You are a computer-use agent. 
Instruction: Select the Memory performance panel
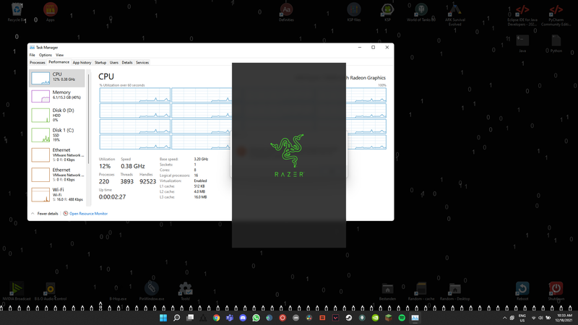pos(57,96)
